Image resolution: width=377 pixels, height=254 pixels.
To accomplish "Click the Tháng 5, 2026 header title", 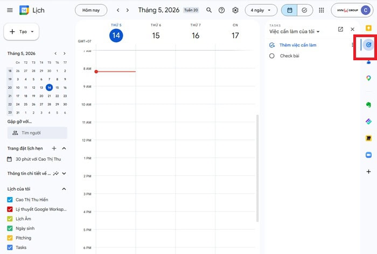I will (159, 10).
